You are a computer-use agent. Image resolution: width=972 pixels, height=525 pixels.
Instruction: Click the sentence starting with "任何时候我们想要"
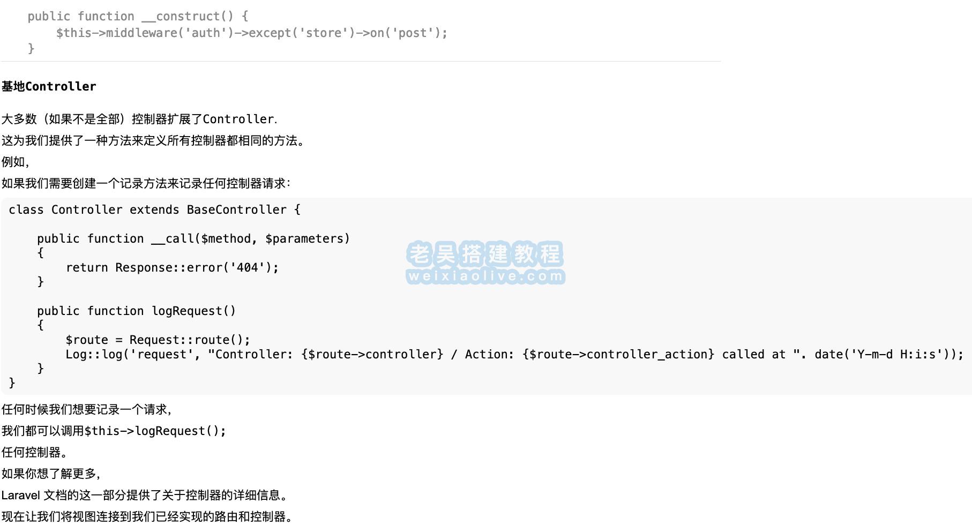(x=87, y=410)
